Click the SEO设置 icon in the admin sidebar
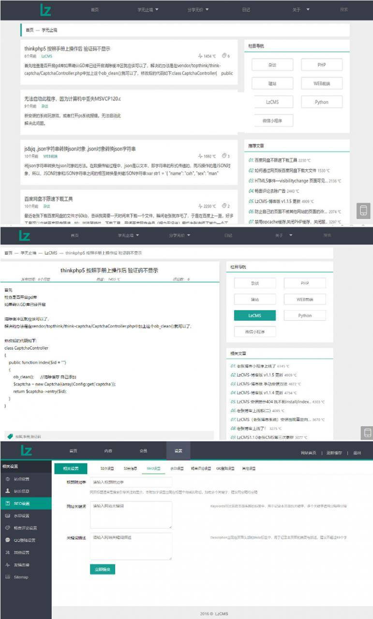373x619 pixels. [x=7, y=503]
